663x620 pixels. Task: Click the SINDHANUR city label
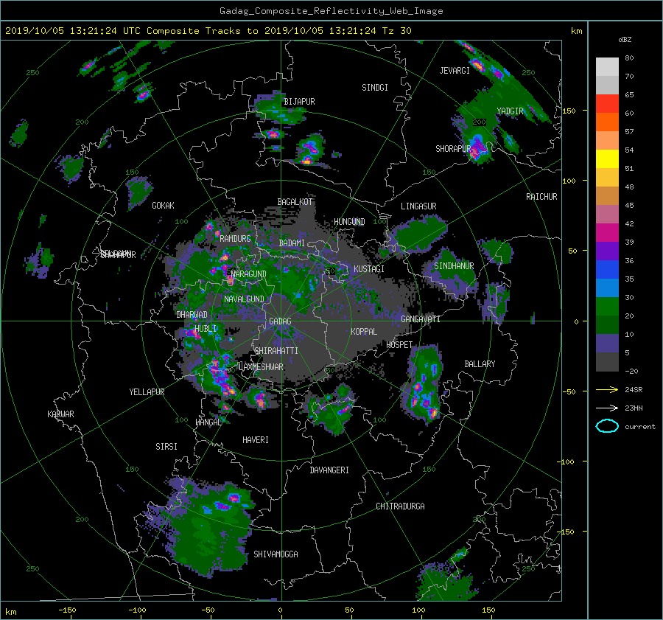454,266
